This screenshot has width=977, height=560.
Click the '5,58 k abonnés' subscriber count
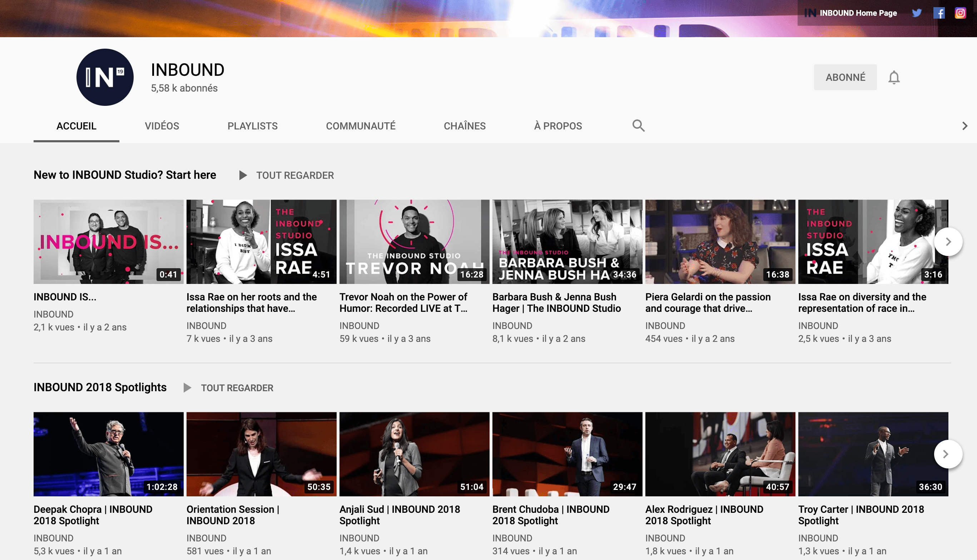coord(184,88)
